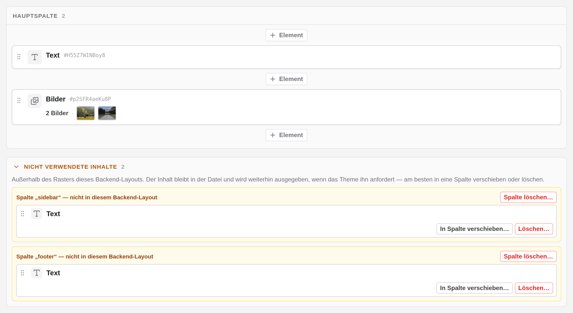Click the 'Nicht verwendete Inhalte' heading
This screenshot has width=573, height=313.
click(71, 167)
